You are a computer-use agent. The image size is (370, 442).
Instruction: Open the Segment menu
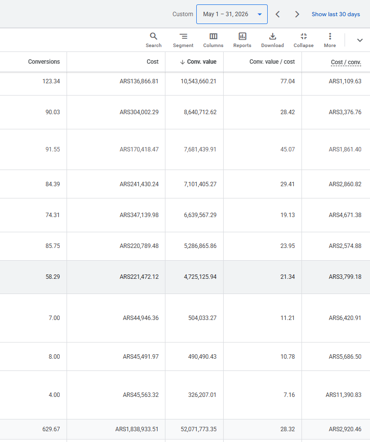183,40
